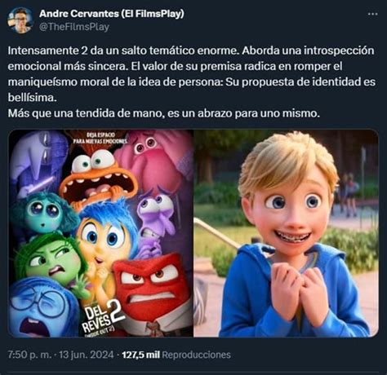Open Andre Cervantes profile avatar
Image resolution: width=387 pixels, height=375 pixels.
pyautogui.click(x=20, y=20)
